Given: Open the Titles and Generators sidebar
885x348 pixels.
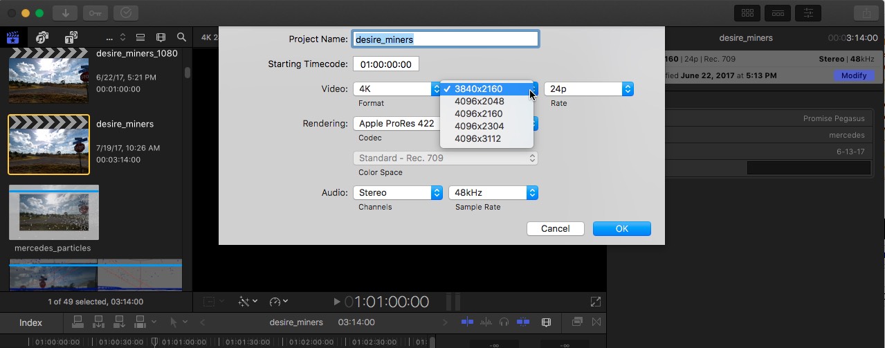Looking at the screenshot, I should (x=71, y=37).
